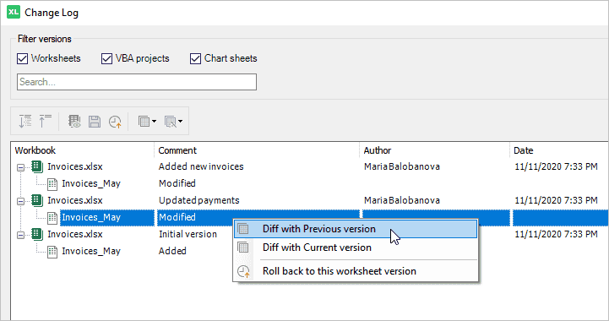The width and height of the screenshot is (609, 321).
Task: Disable the Chart sheets checkbox
Action: (x=195, y=58)
